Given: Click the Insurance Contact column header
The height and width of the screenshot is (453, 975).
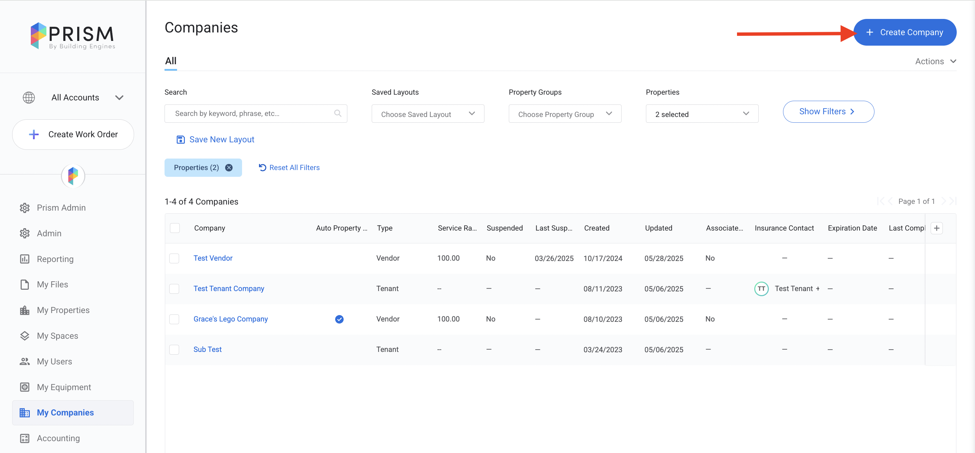Looking at the screenshot, I should (784, 228).
